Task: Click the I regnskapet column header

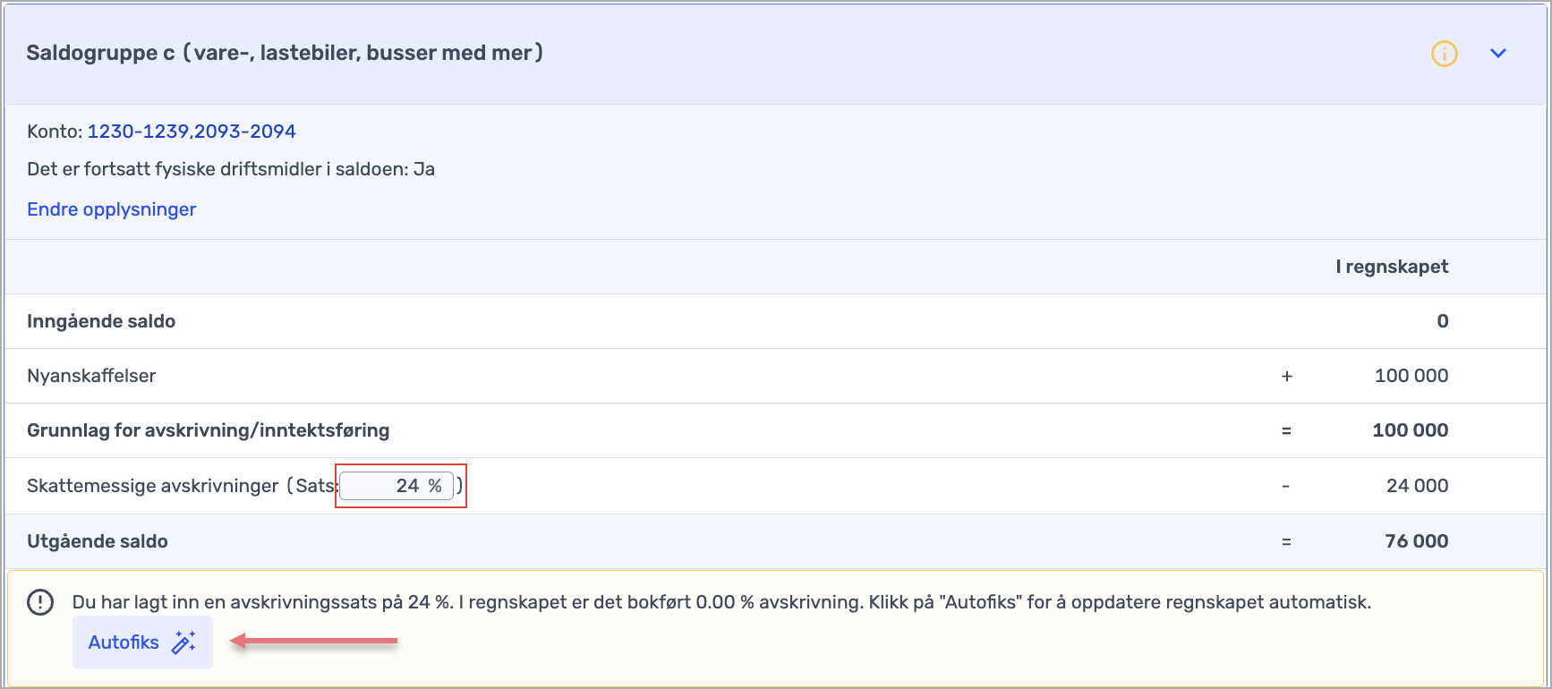Action: [x=1392, y=267]
